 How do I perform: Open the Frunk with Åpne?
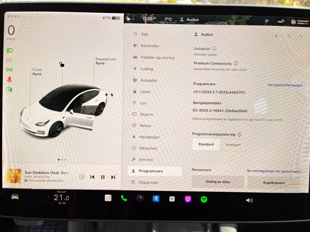click(37, 74)
